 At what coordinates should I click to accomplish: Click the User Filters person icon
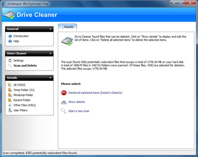pos(10,110)
